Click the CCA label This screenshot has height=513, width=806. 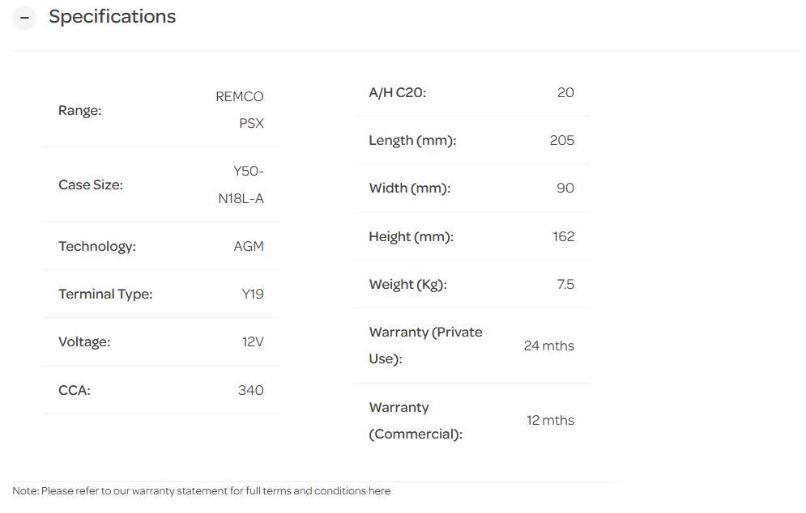click(x=75, y=390)
